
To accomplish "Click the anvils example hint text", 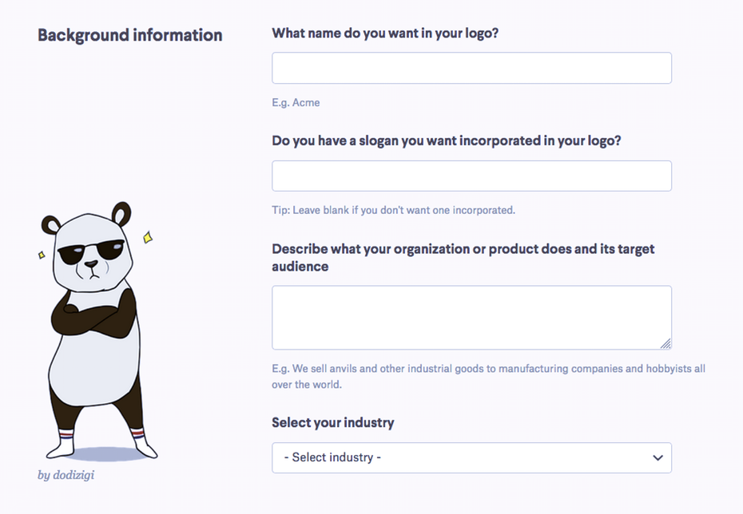I will point(488,376).
